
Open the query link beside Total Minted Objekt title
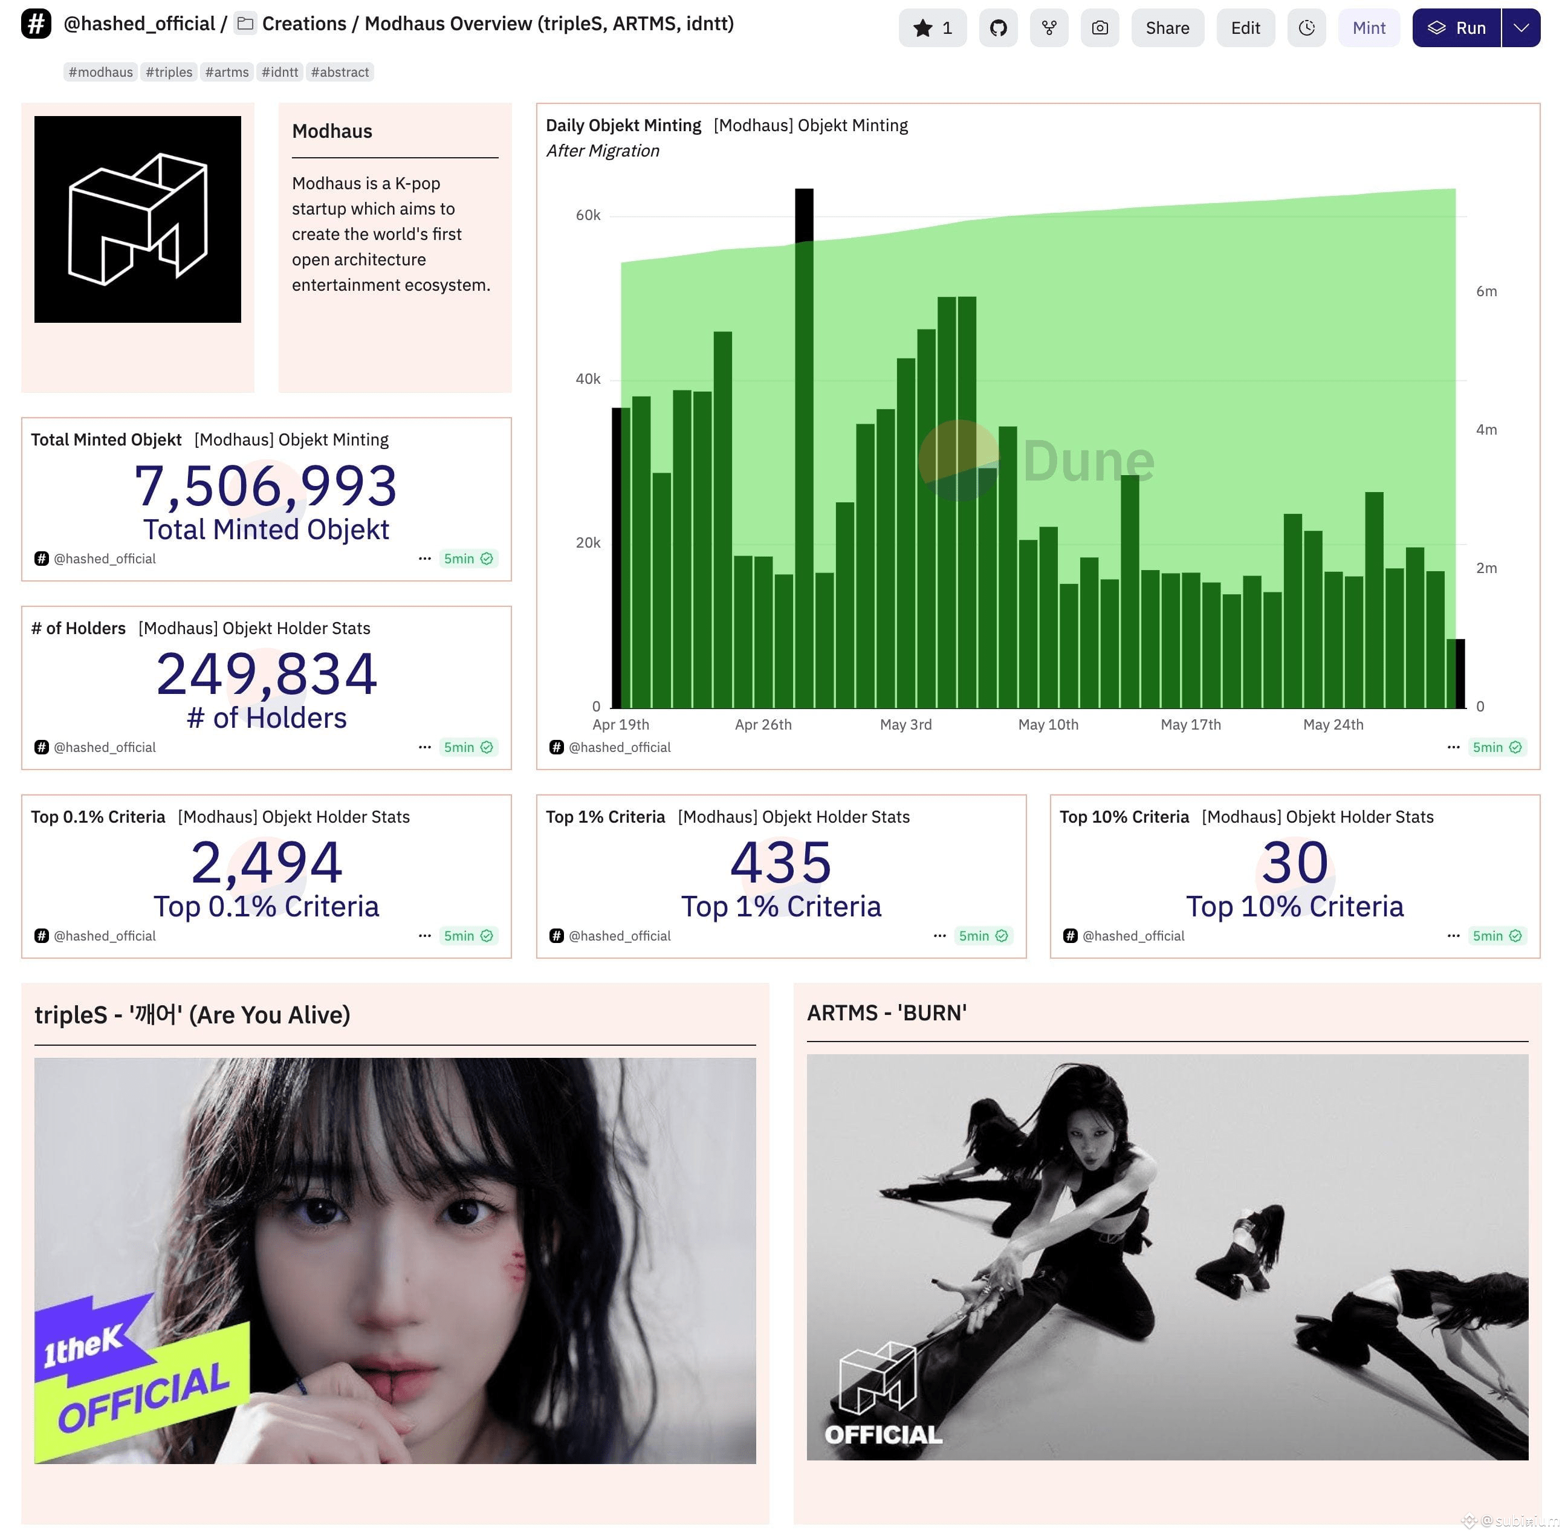click(291, 439)
